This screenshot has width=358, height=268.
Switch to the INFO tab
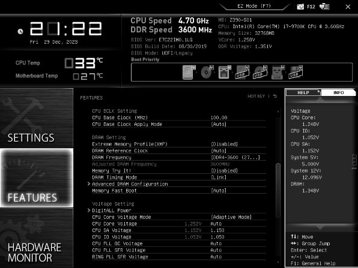coord(338,92)
